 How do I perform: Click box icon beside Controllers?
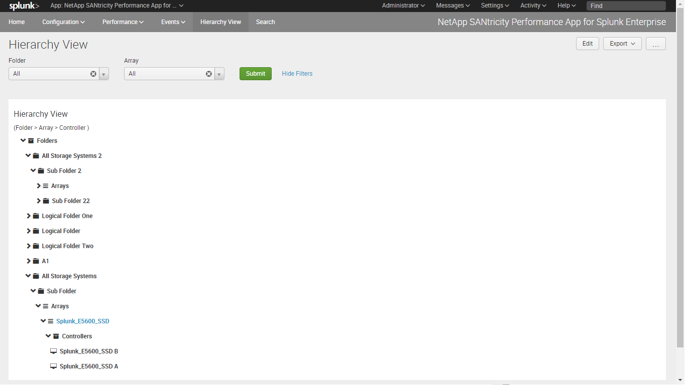(56, 336)
